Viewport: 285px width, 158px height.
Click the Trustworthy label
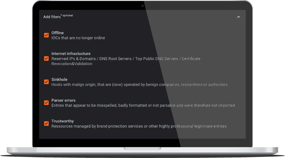[x=63, y=121]
